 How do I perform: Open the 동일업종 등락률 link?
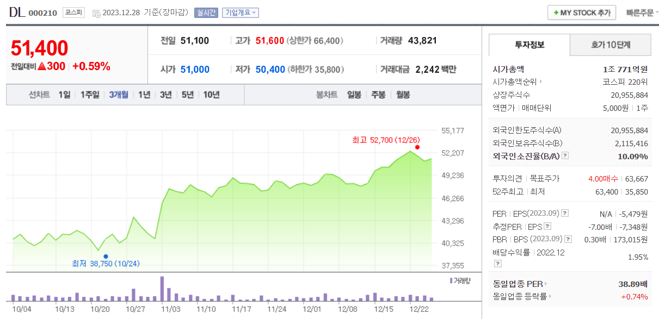[520, 296]
